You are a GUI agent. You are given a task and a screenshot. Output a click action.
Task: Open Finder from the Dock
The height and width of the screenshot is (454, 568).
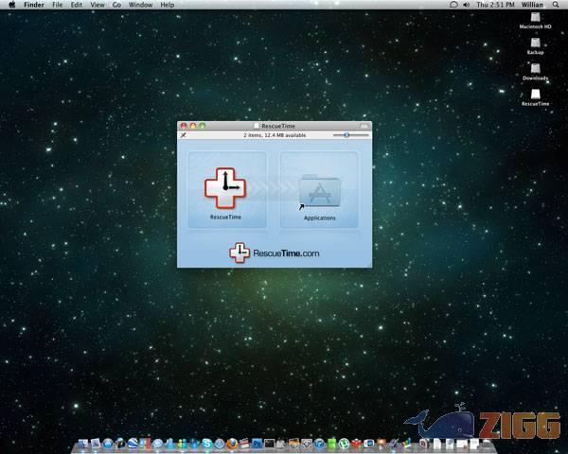[82, 444]
